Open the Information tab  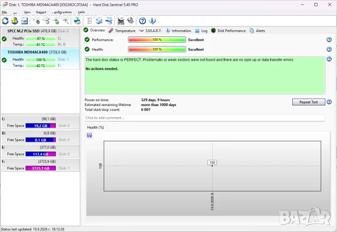(x=179, y=31)
